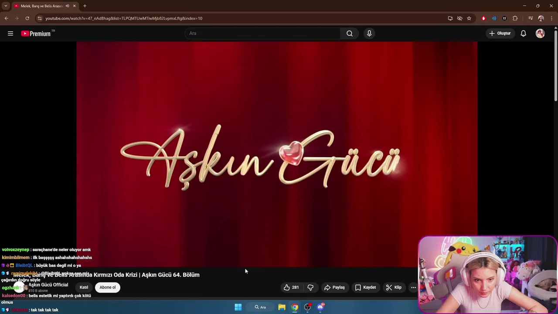Bookmark this page with star icon

[469, 18]
